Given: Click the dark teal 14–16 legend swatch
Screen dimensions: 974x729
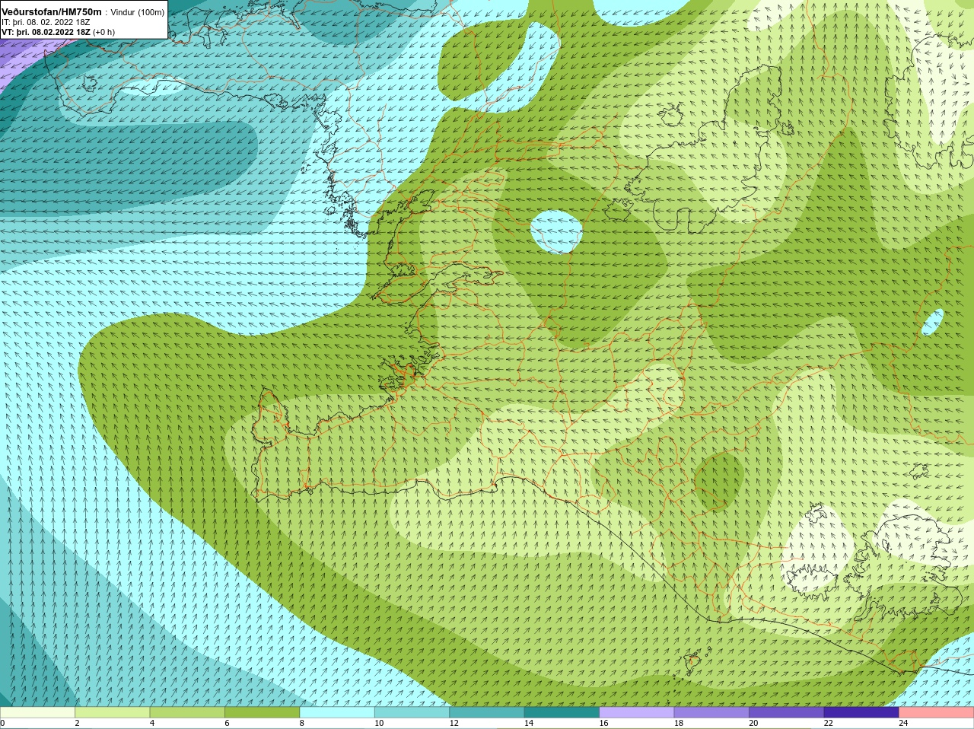Looking at the screenshot, I should click(x=562, y=713).
